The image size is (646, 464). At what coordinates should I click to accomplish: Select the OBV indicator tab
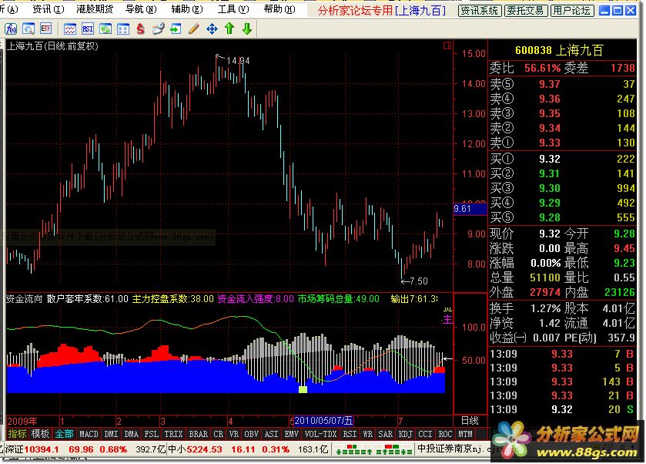pos(251,434)
